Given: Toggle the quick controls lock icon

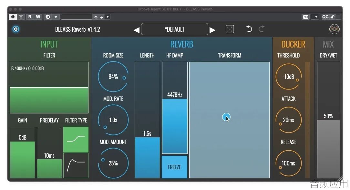Looking at the screenshot, I should (x=332, y=17).
